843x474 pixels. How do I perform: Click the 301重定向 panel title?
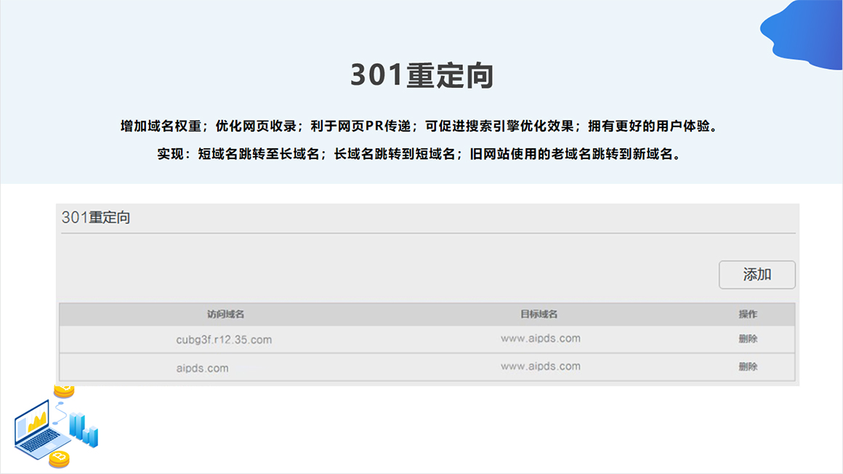96,217
